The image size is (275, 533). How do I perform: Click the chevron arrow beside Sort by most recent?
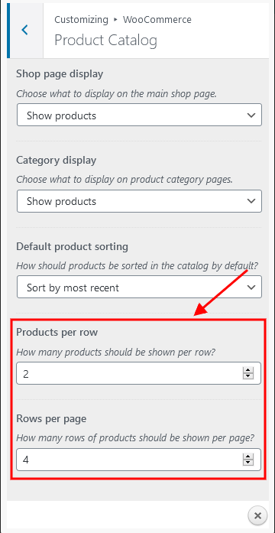251,288
